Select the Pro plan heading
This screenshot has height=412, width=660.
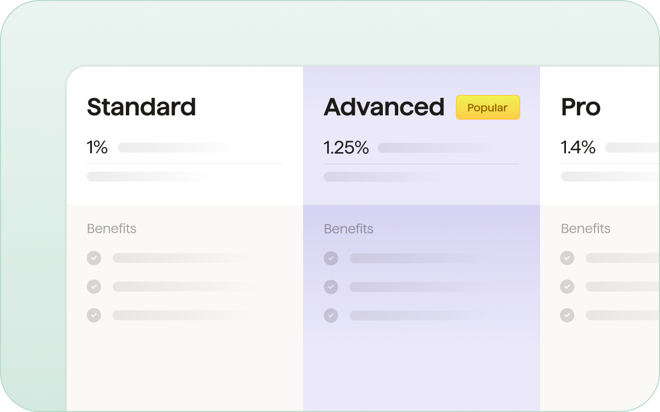pos(581,107)
